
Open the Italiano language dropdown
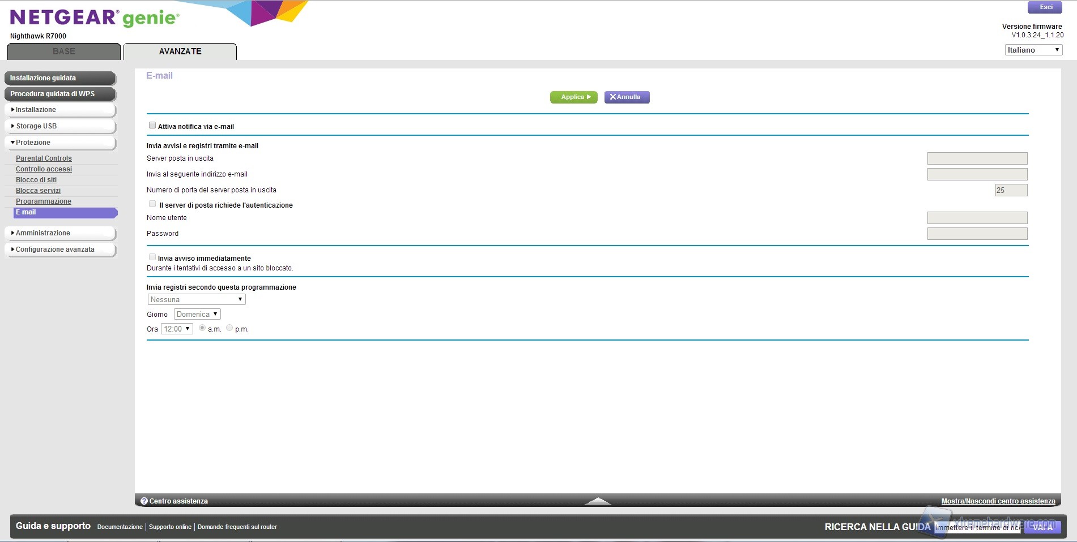(1033, 50)
